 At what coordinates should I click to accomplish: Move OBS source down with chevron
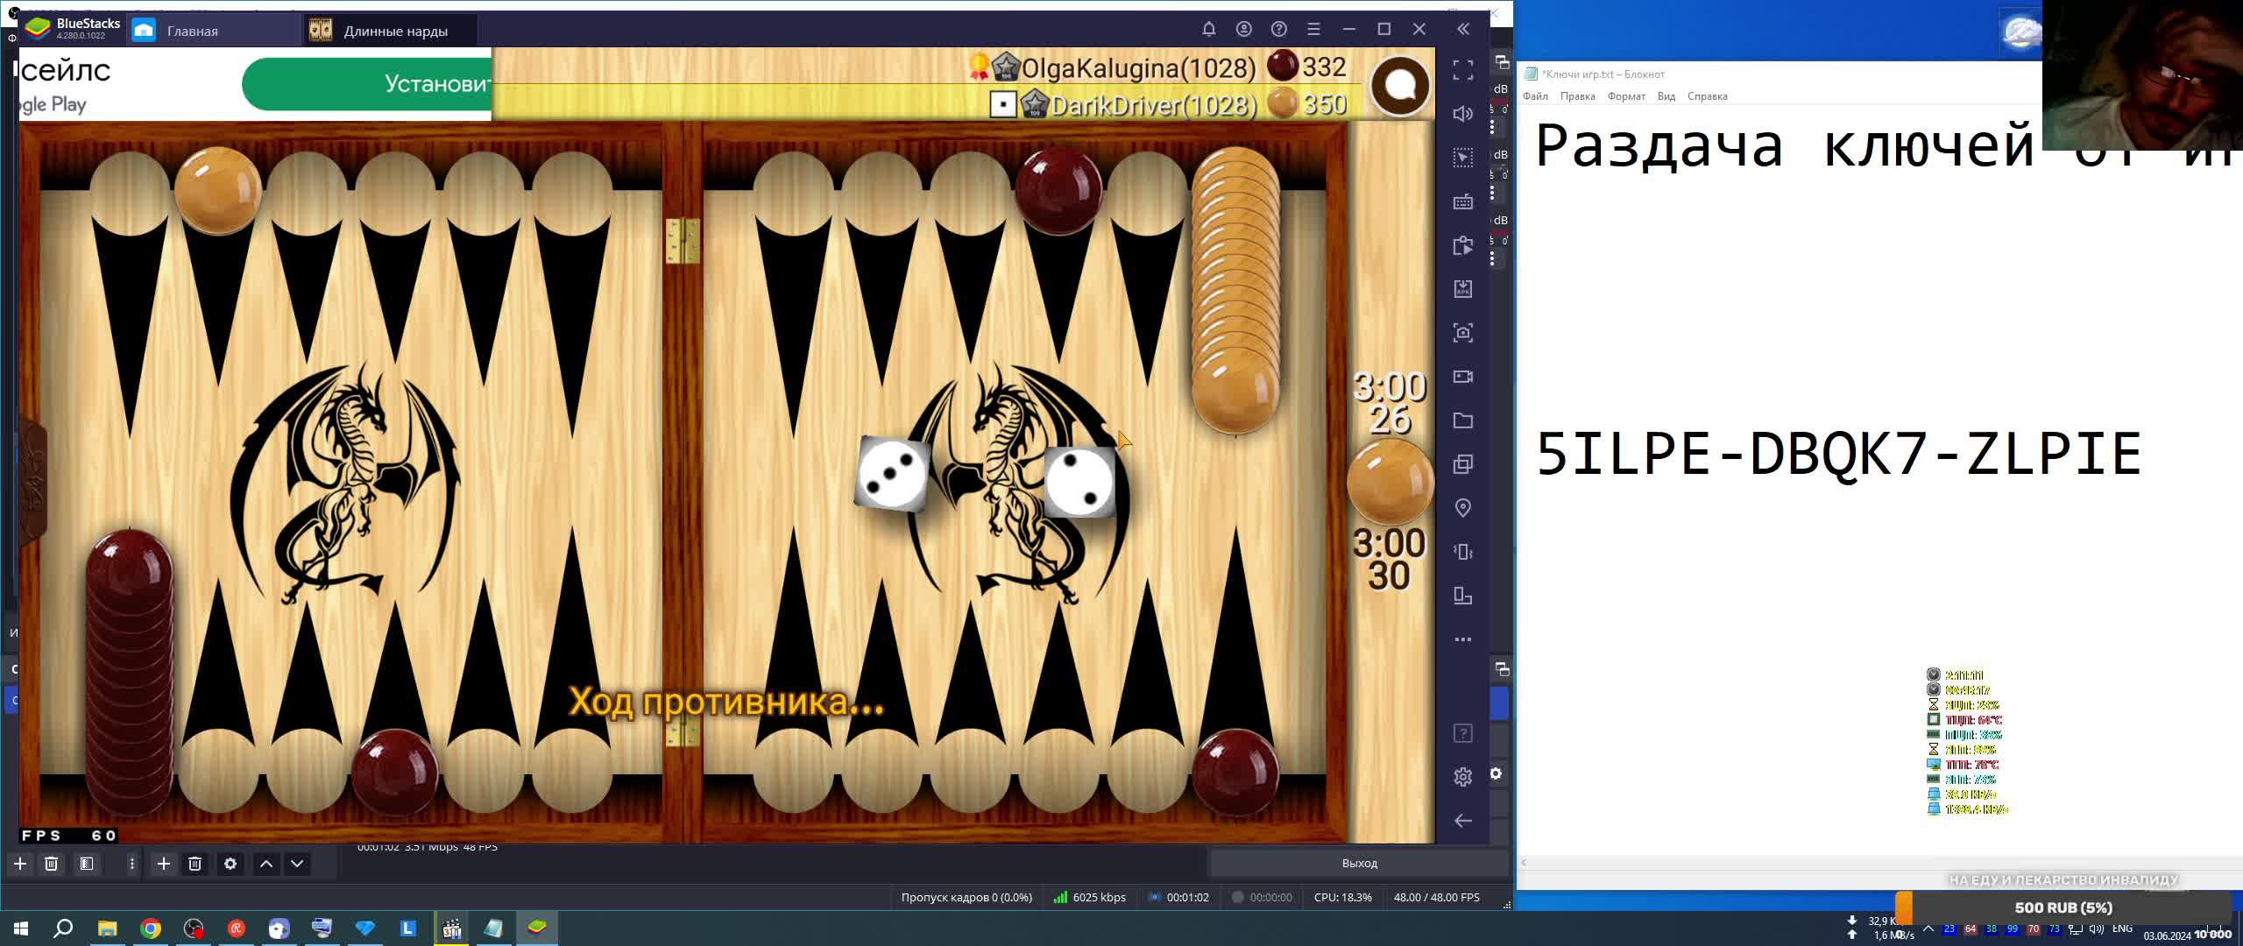pos(297,864)
